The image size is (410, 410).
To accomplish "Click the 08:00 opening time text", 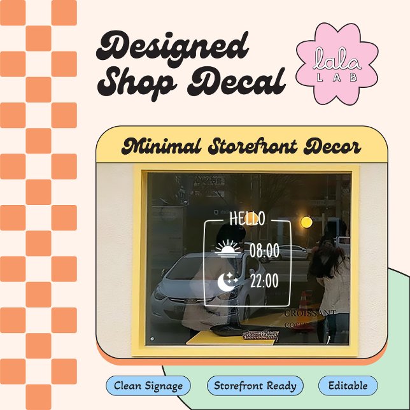I will pos(264,250).
